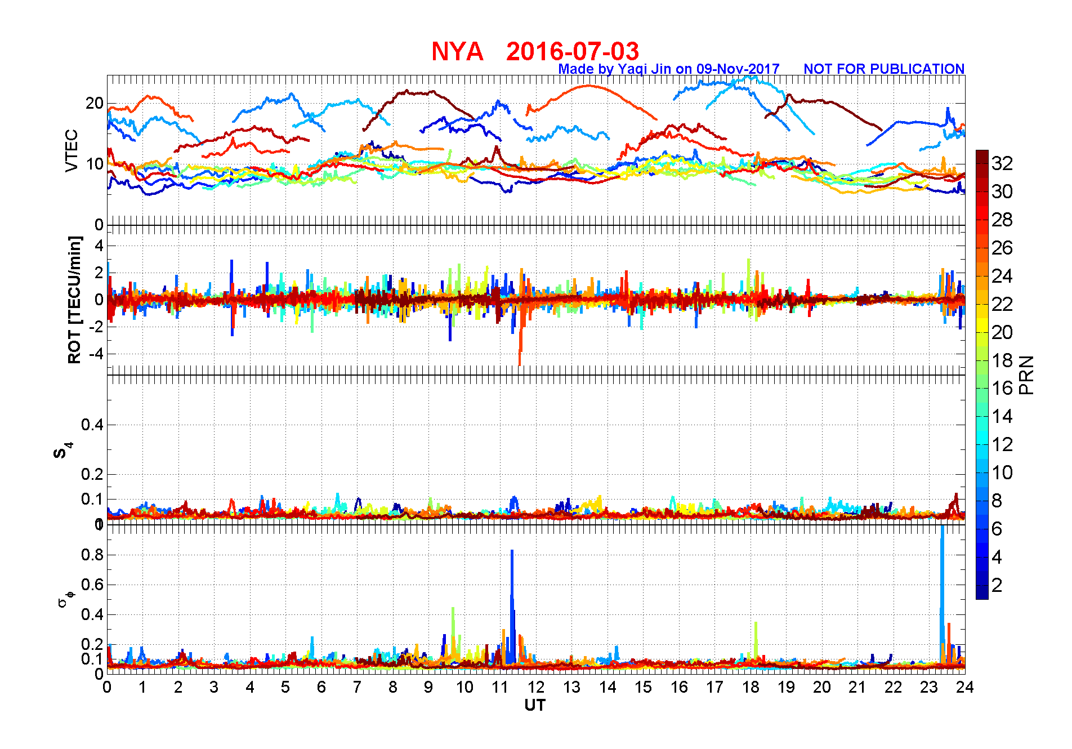Screen dimensions: 1072x749
Task: Click the light blue sigma phi spike near 23 UT
Action: click(942, 591)
